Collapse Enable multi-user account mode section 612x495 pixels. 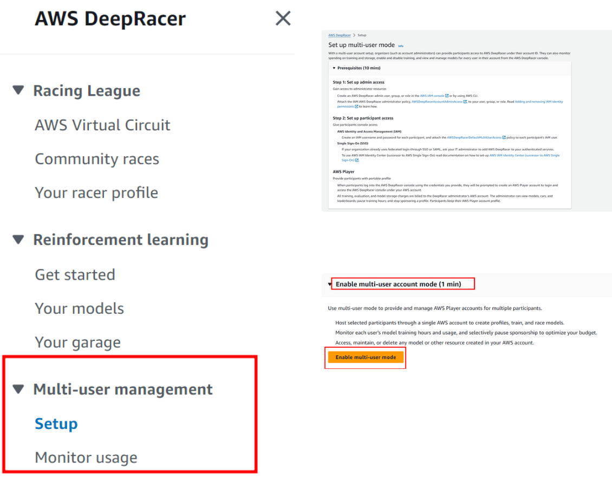[330, 284]
